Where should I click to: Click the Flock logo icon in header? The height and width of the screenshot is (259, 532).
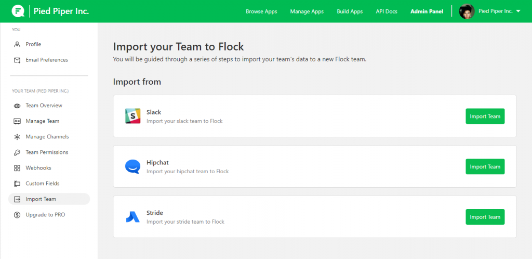coord(18,11)
